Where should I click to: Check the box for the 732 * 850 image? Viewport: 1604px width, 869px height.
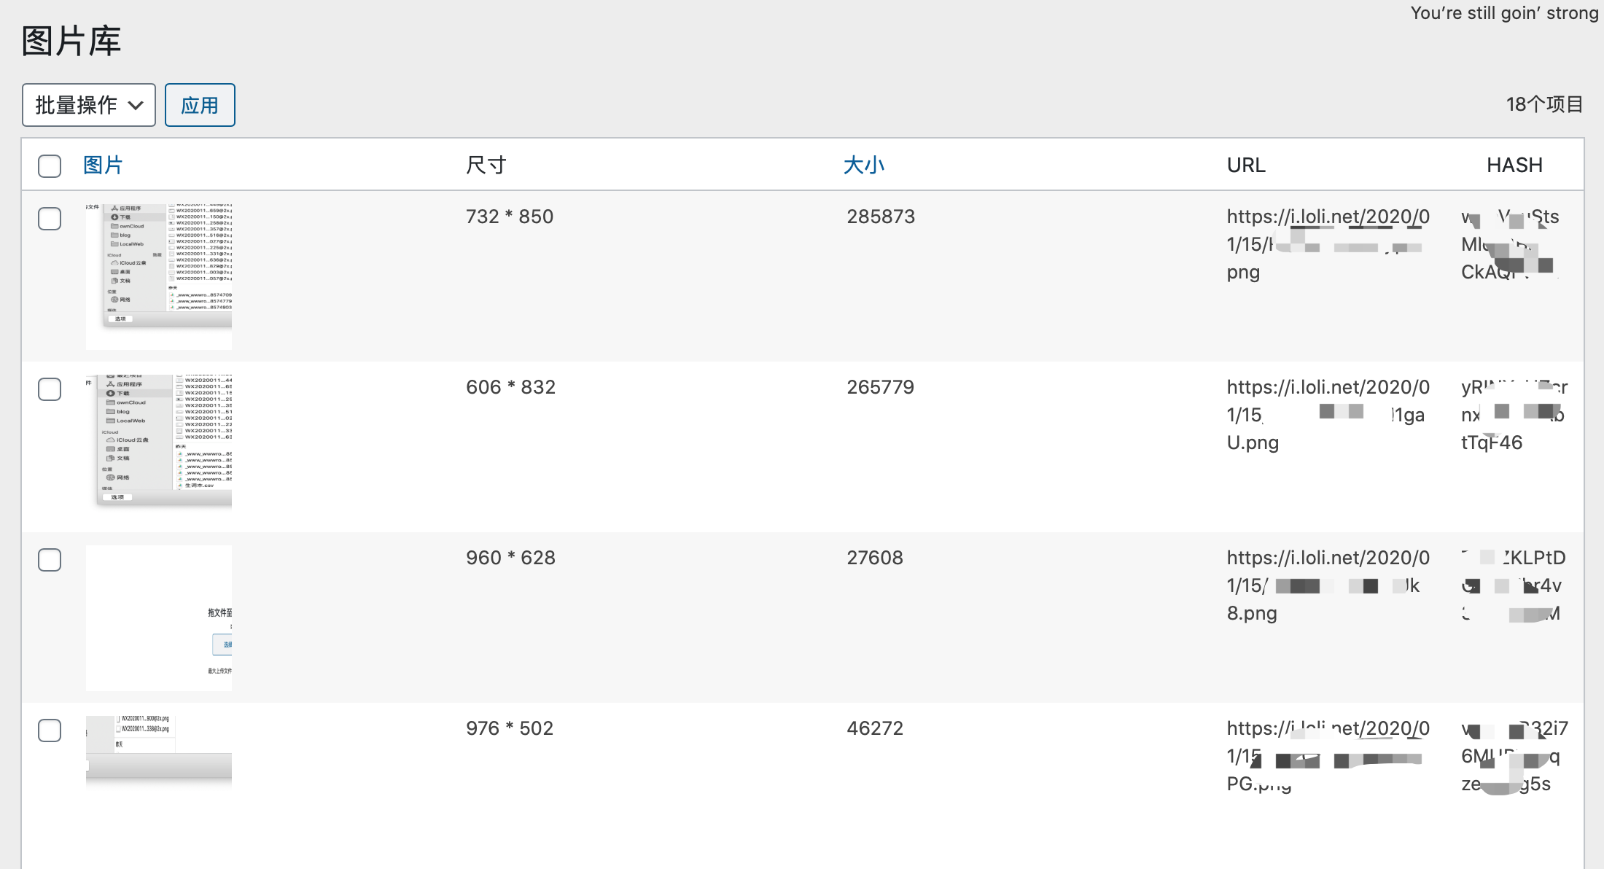click(50, 218)
